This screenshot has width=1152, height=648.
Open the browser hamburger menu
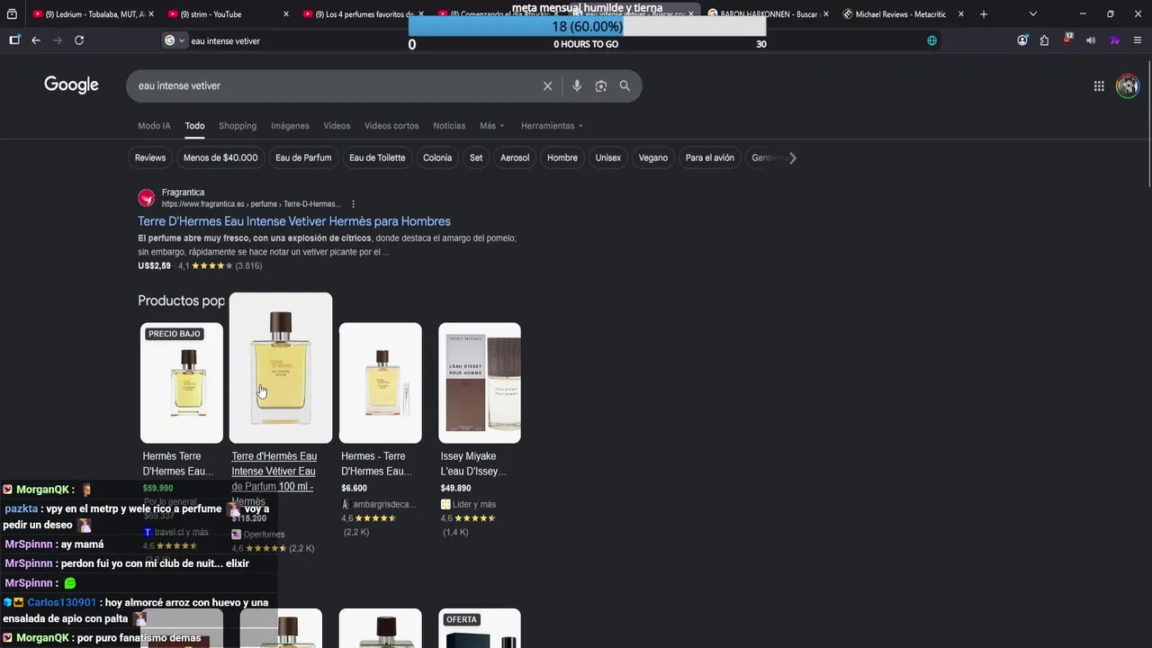(x=1138, y=40)
